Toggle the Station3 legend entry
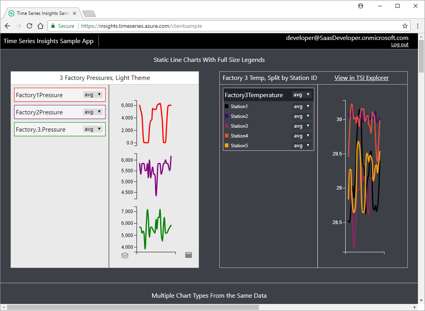425x311 pixels. click(239, 126)
